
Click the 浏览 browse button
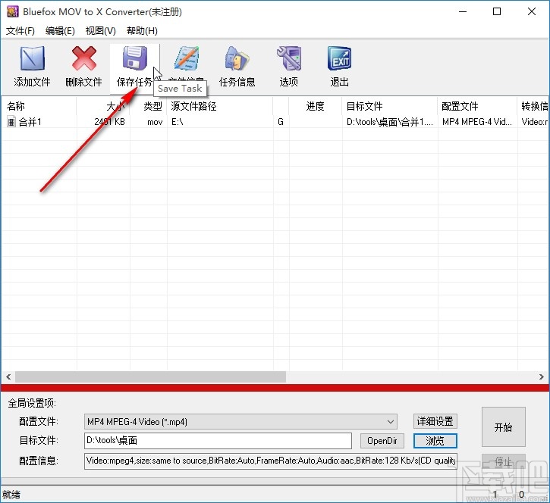(x=435, y=441)
